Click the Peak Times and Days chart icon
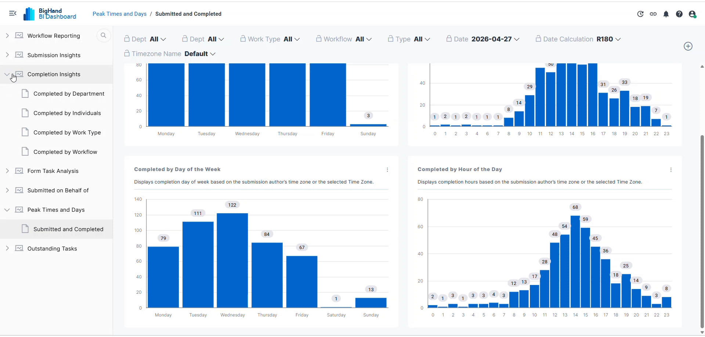The height and width of the screenshot is (337, 705). click(19, 210)
